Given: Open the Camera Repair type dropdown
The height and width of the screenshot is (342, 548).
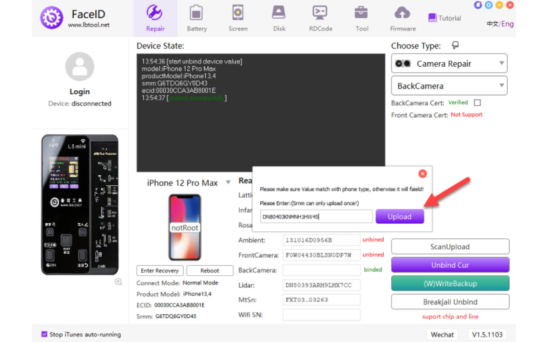Looking at the screenshot, I should pyautogui.click(x=449, y=63).
